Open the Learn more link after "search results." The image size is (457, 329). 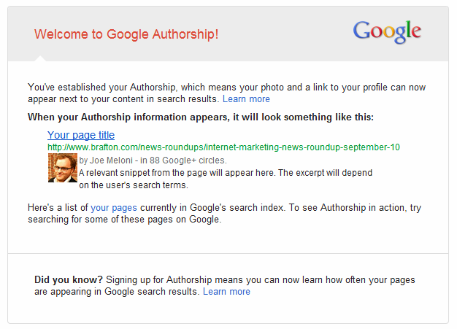coord(246,98)
